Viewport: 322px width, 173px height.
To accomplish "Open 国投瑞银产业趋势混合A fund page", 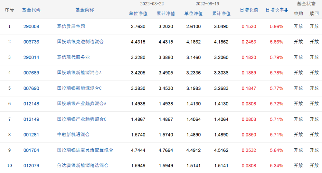I will (82, 103).
